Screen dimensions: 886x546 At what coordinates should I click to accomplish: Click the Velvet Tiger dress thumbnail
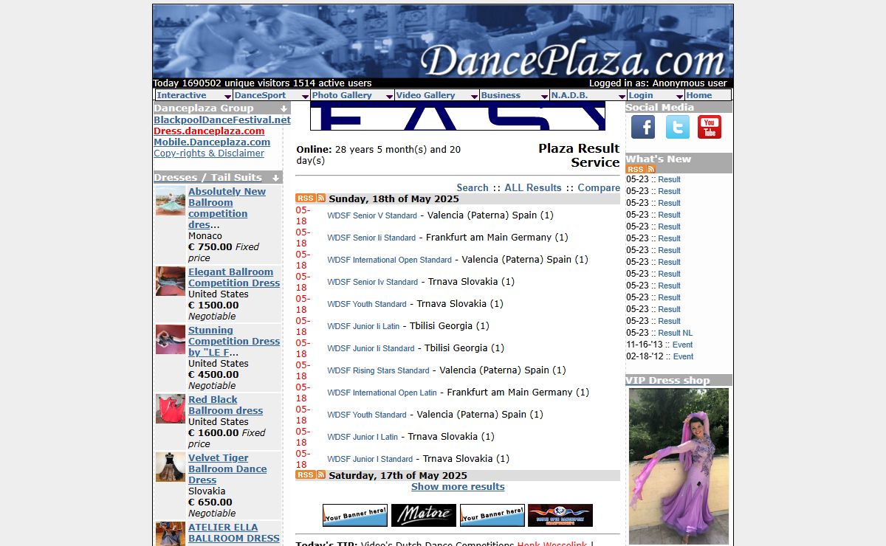pos(171,467)
